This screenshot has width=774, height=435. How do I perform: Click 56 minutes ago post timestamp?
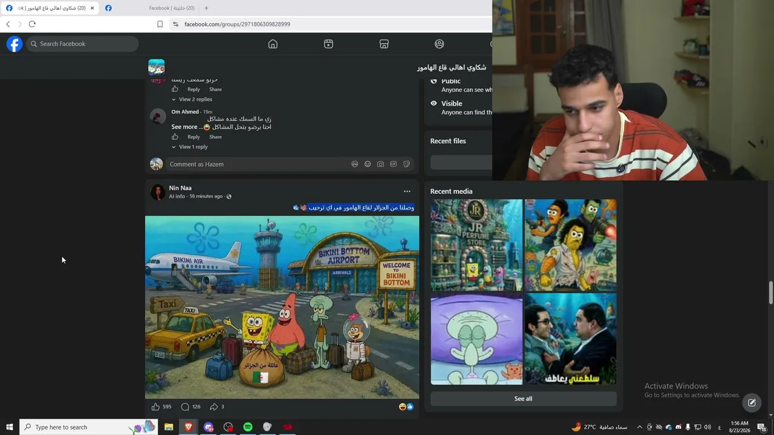coord(206,196)
